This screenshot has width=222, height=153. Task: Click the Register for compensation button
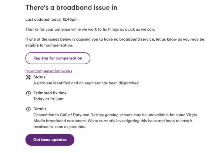(x=58, y=58)
